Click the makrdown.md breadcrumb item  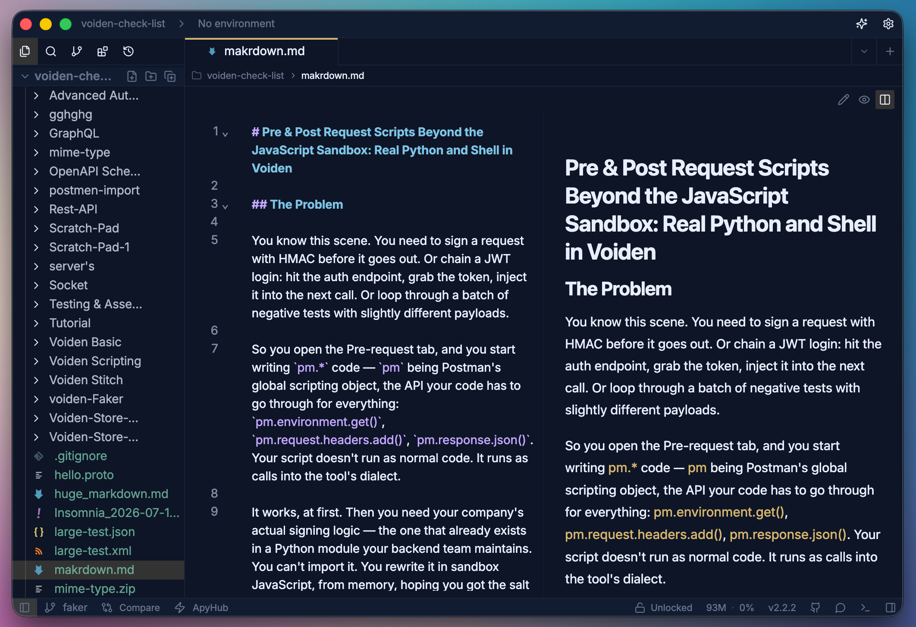pyautogui.click(x=333, y=76)
